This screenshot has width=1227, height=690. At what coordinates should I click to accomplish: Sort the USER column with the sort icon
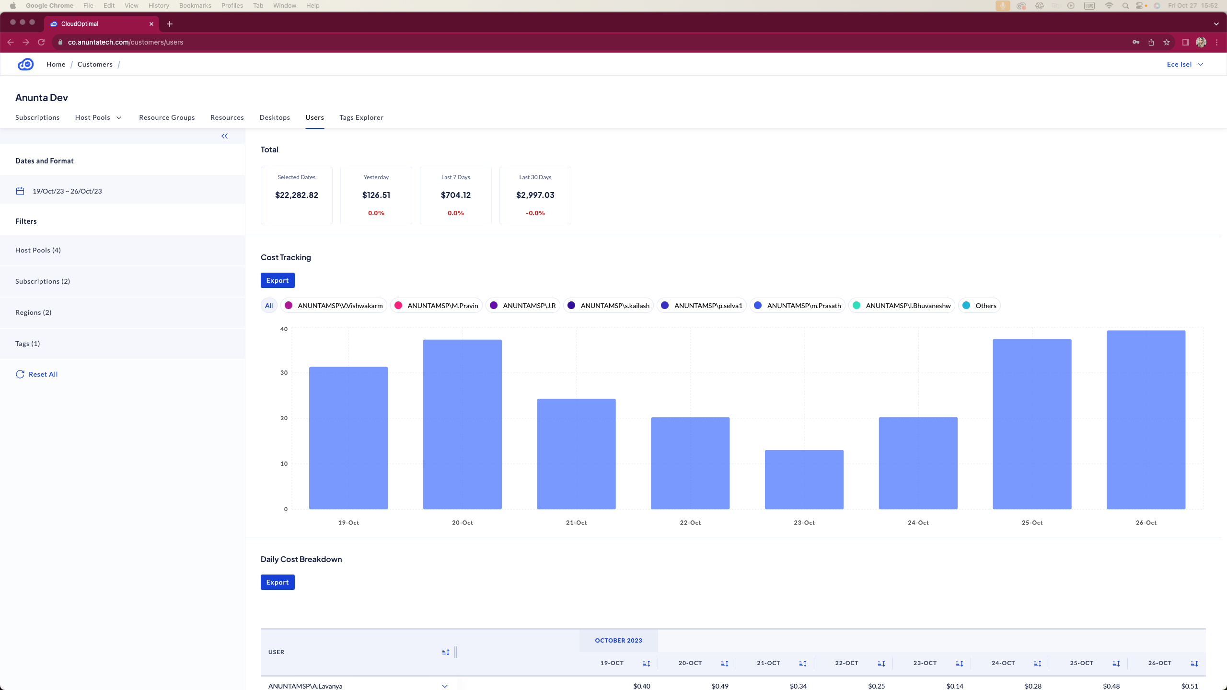446,652
